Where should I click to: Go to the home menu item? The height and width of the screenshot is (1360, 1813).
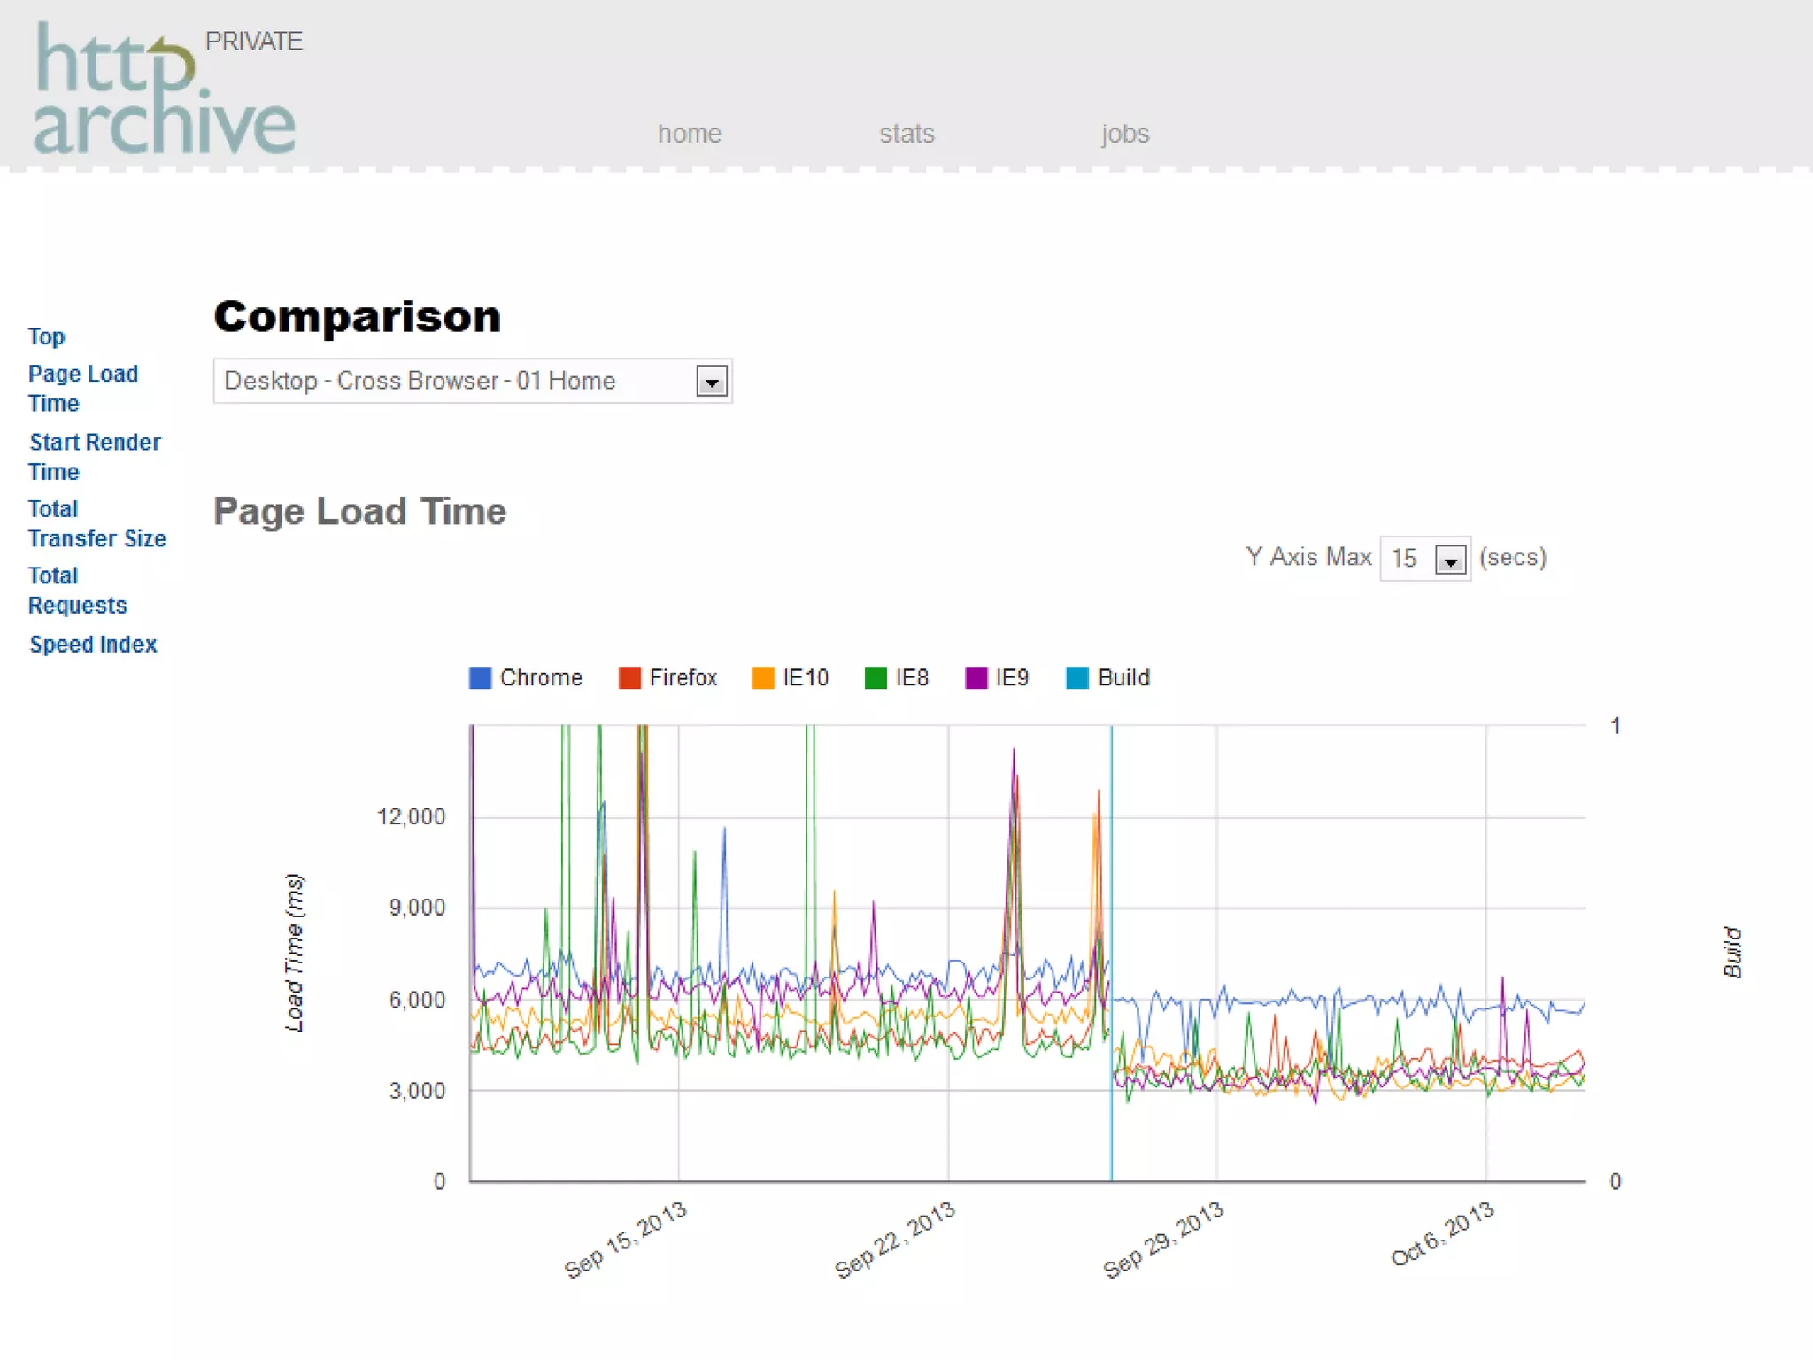(x=689, y=134)
